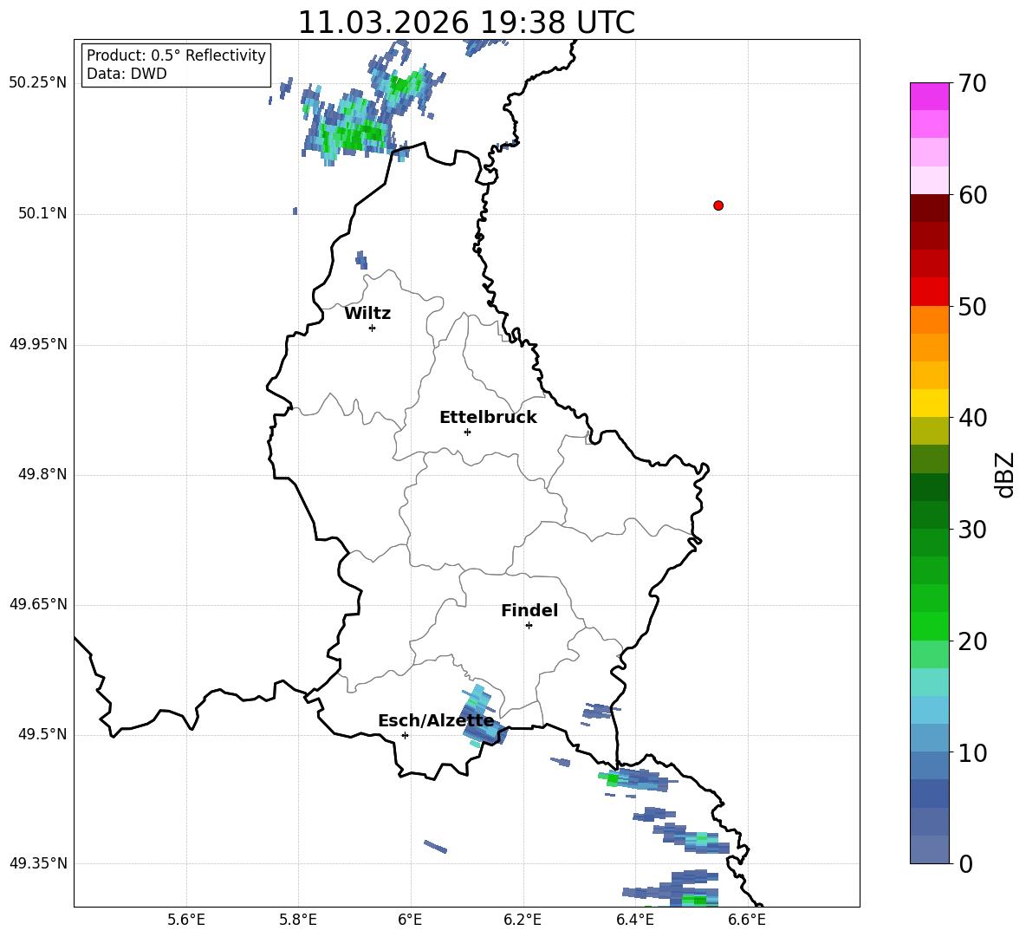
Task: Click the 6.4°E longitude label
Action: coord(634,920)
